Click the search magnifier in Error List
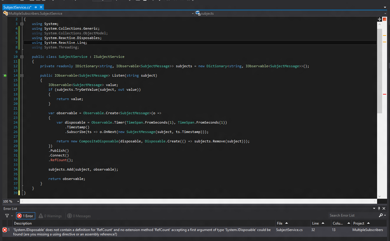 click(381, 215)
